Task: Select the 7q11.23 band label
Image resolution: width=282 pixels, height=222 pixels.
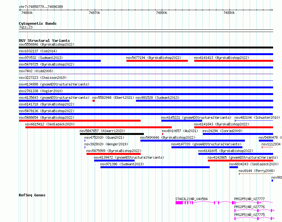Action: [x=26, y=27]
